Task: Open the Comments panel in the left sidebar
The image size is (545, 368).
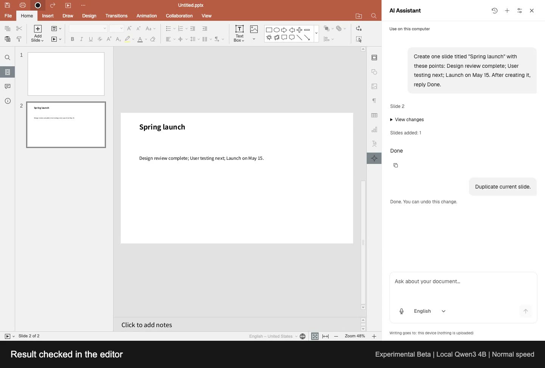Action: click(x=8, y=86)
